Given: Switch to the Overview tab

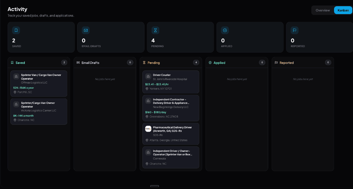Looking at the screenshot, I should (x=322, y=10).
